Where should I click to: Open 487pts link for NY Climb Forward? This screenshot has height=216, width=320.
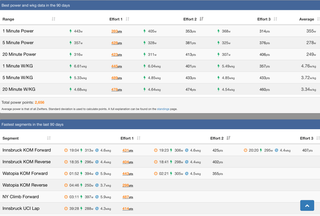(x=127, y=197)
